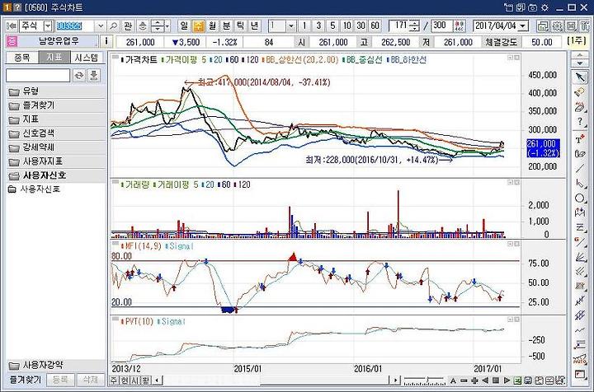Screen dimensions: 594x392
Task: Select the circle drawing tool
Action: (x=580, y=198)
